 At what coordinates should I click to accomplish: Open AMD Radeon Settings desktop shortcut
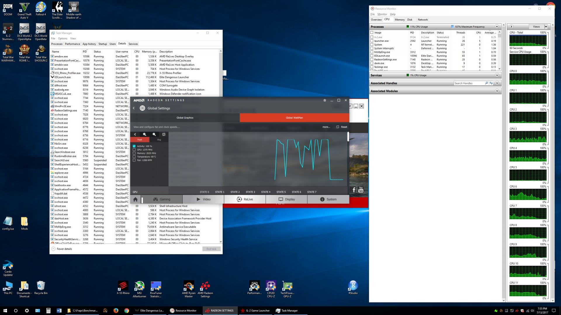205,289
